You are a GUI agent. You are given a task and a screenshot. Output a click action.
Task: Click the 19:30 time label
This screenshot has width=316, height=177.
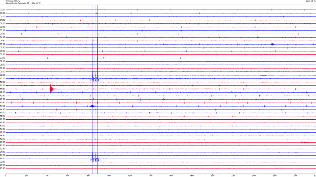pyautogui.click(x=3, y=142)
